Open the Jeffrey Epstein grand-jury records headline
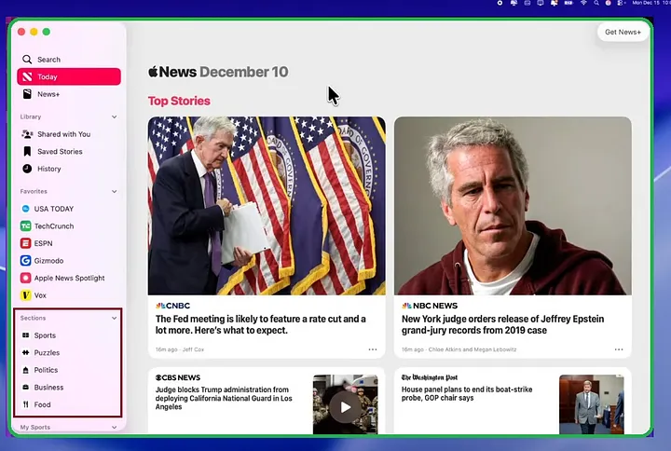 [502, 324]
